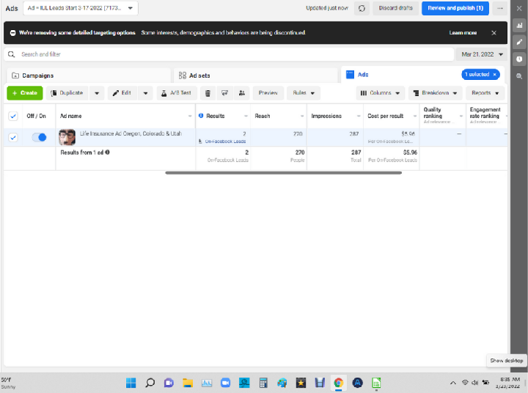The height and width of the screenshot is (393, 528).
Task: Click the horizontal table scrollbar
Action: click(x=283, y=173)
